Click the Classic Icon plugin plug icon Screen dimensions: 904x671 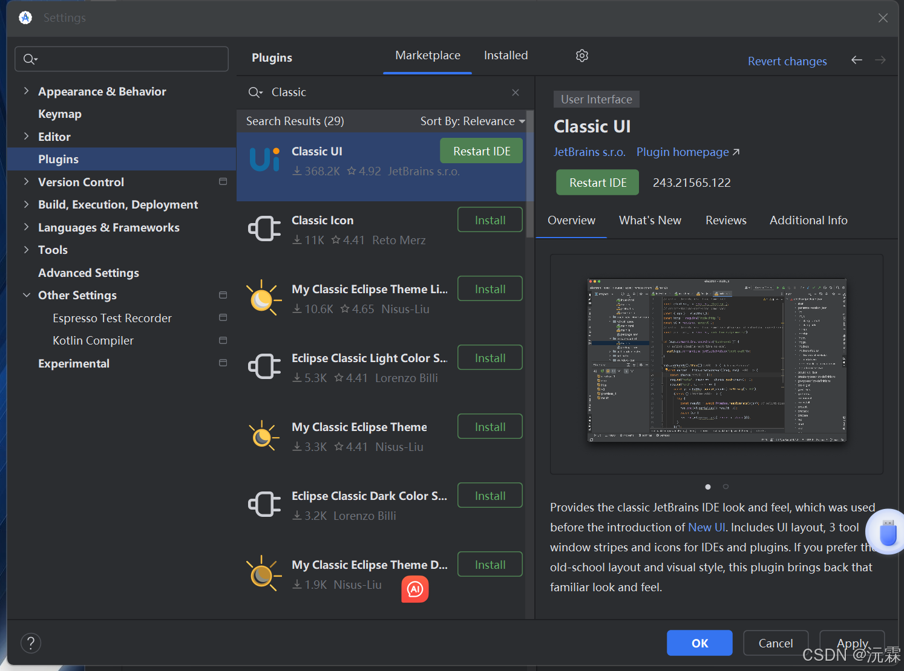pyautogui.click(x=264, y=229)
